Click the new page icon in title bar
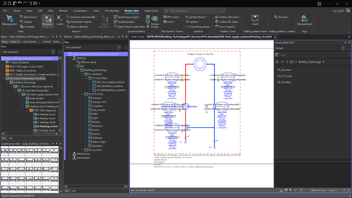The image size is (352, 198). click(5, 3)
